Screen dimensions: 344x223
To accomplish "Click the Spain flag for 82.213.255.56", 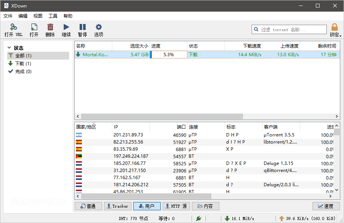I will click(x=79, y=142).
